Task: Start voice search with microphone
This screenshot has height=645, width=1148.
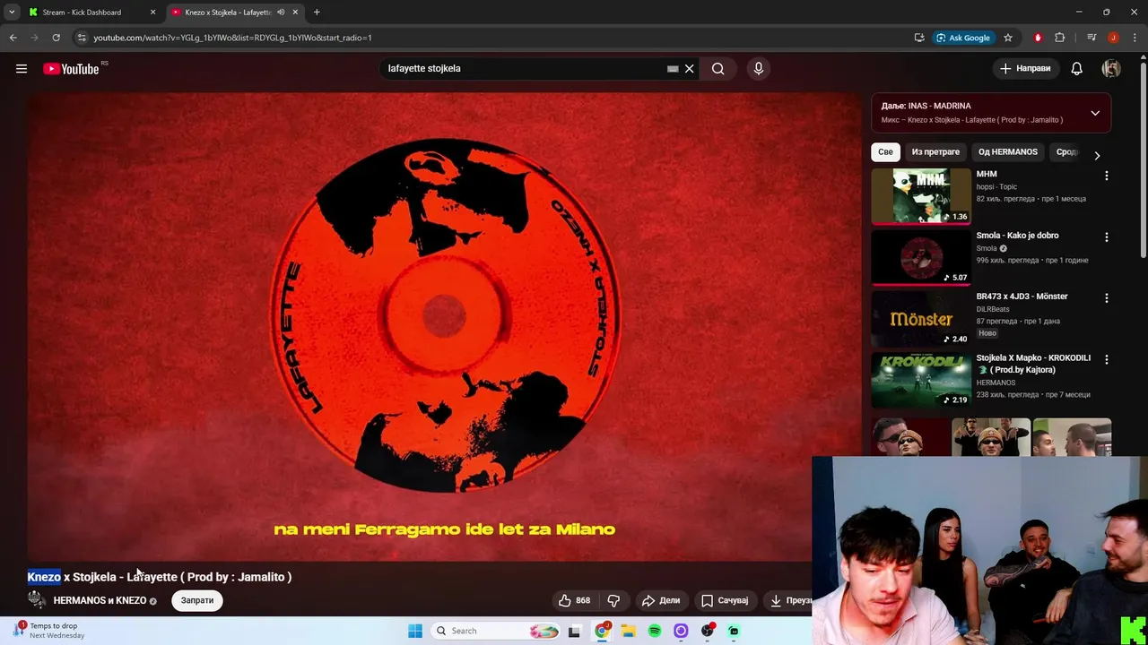Action: coord(759,69)
